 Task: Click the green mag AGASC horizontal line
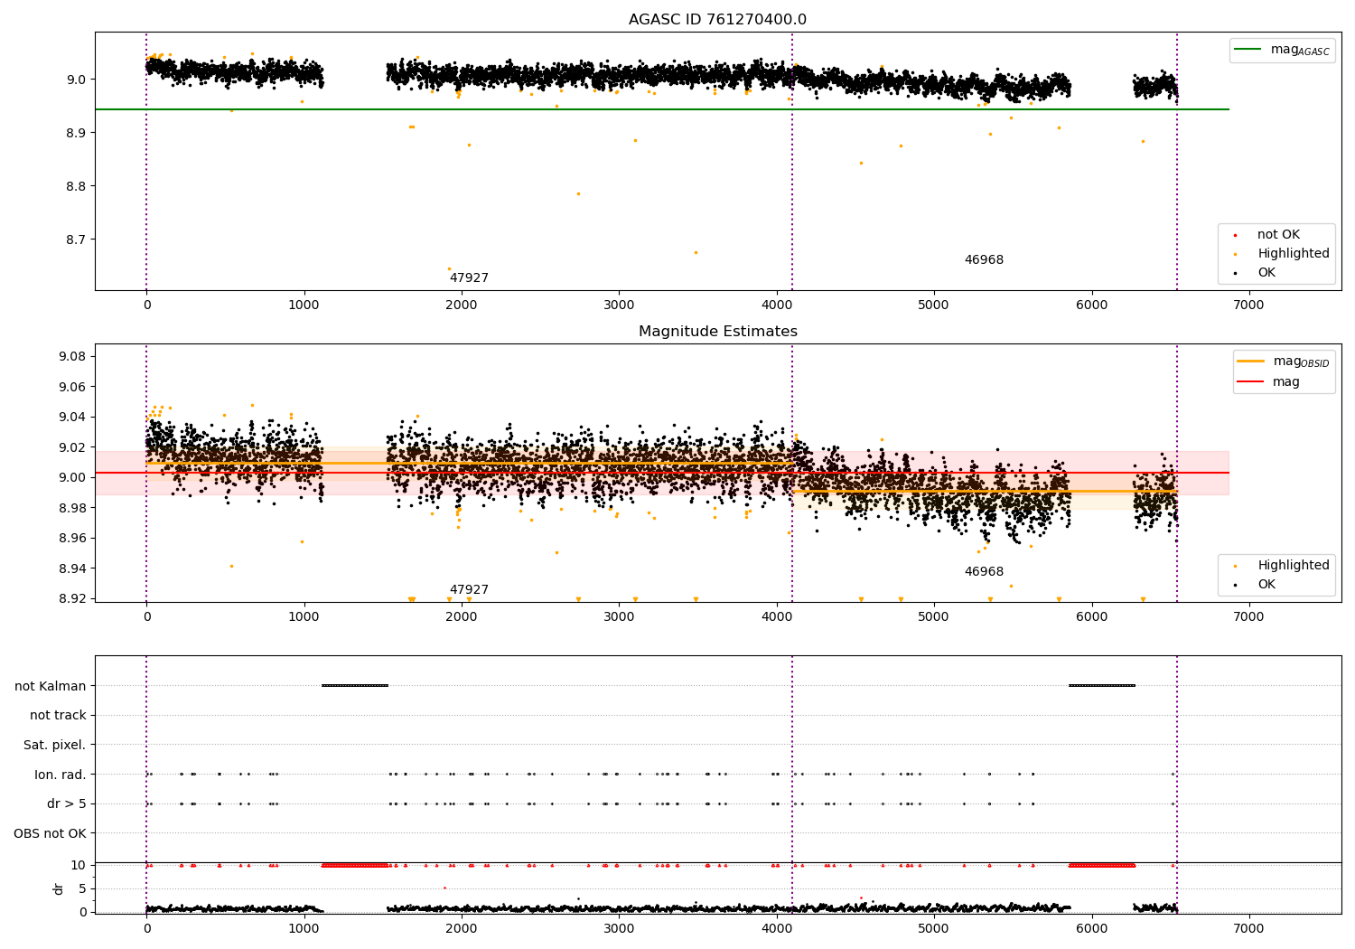point(662,109)
